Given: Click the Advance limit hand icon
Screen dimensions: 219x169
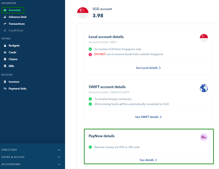Looking at the screenshot, I should pos(5,17).
